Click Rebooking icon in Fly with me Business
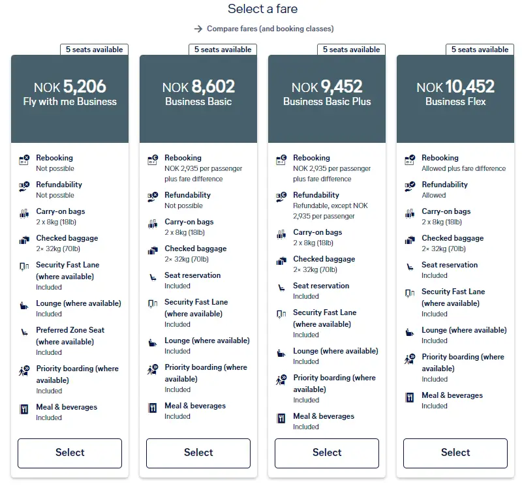 pos(25,159)
